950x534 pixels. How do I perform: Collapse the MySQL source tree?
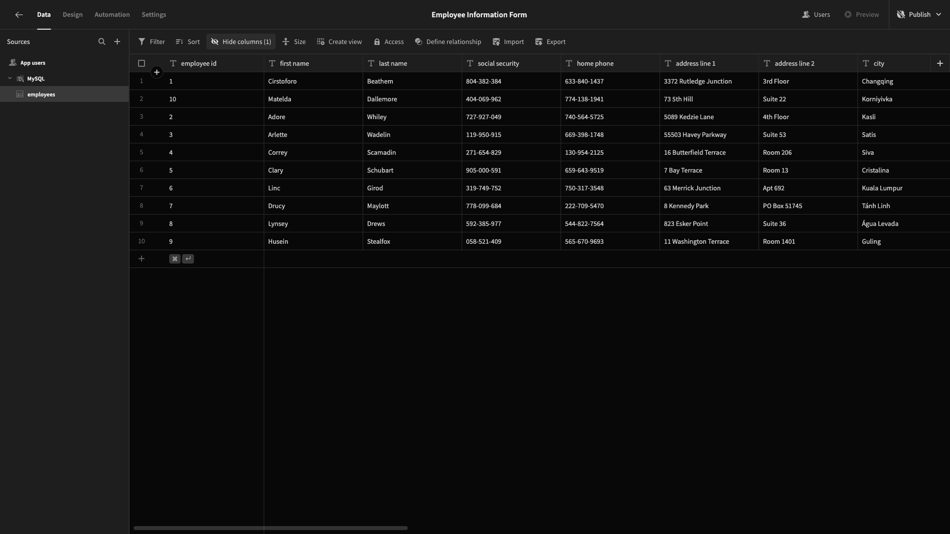click(10, 79)
